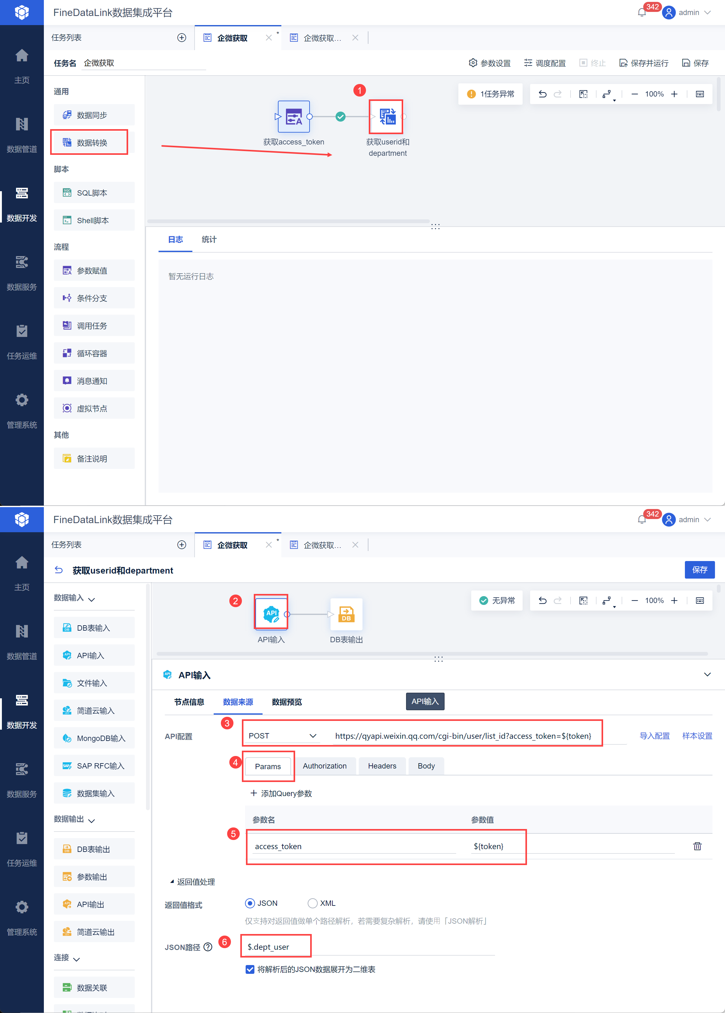The height and width of the screenshot is (1013, 725).
Task: Select the DB表输出 node on canvas
Action: click(x=346, y=614)
